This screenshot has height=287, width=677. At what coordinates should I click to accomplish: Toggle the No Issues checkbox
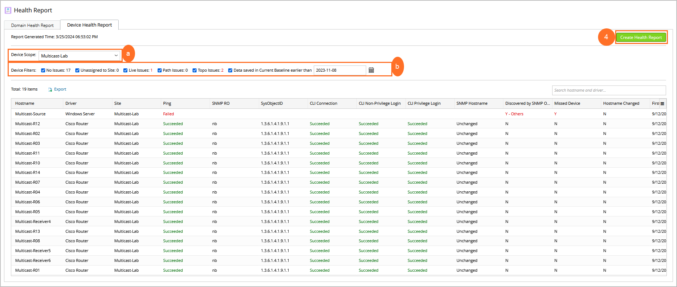coord(43,71)
